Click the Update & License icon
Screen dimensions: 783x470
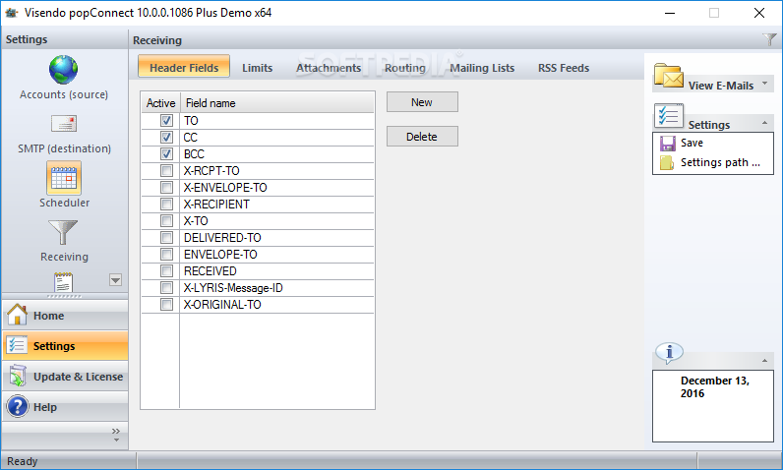pos(18,376)
